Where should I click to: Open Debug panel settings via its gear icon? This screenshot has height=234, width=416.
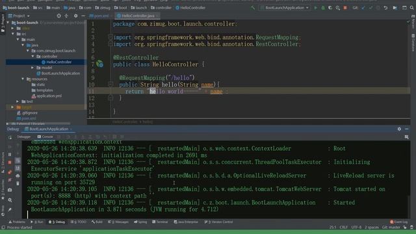399,129
